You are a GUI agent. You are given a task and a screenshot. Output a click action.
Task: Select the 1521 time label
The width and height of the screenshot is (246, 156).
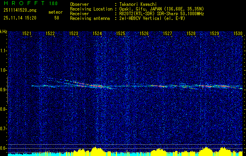27,34
